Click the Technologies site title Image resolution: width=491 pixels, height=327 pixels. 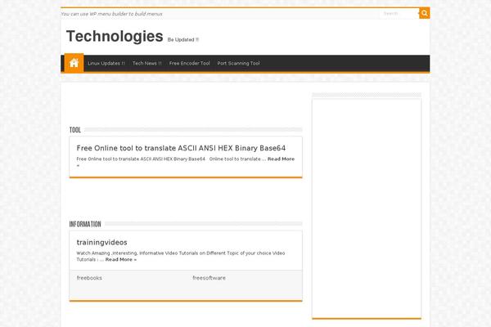tap(115, 36)
